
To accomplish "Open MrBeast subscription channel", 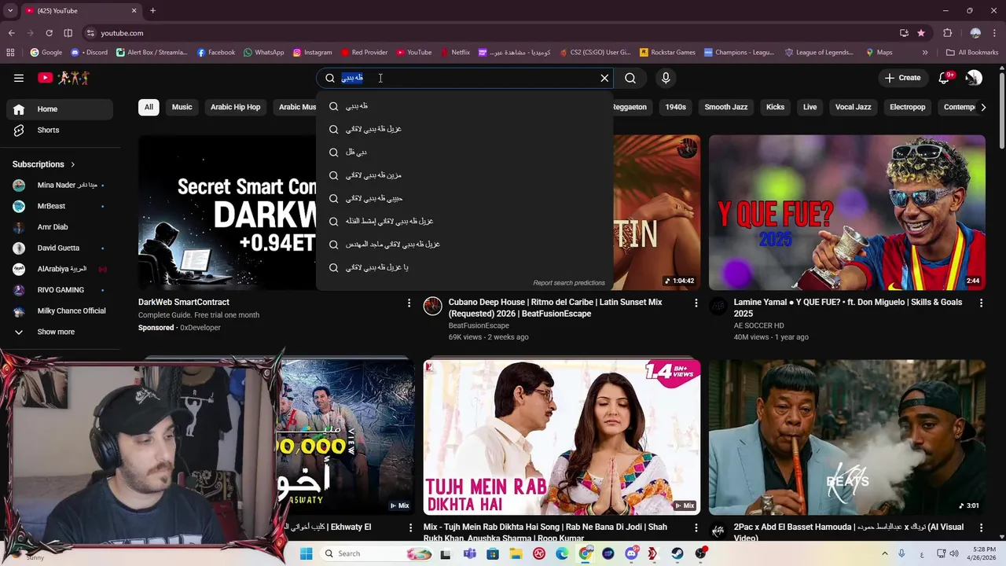I will 60,206.
